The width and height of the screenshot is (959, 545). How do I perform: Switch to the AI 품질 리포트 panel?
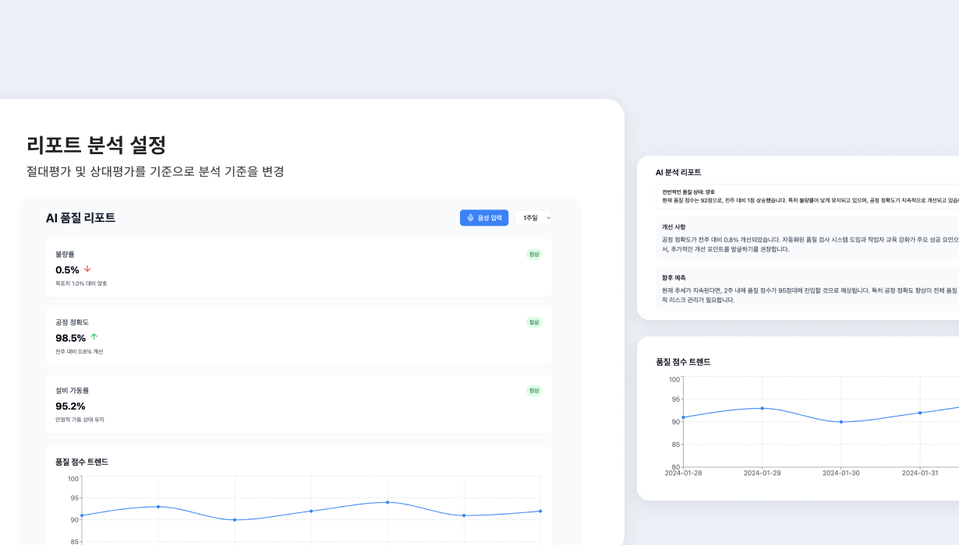click(x=79, y=217)
